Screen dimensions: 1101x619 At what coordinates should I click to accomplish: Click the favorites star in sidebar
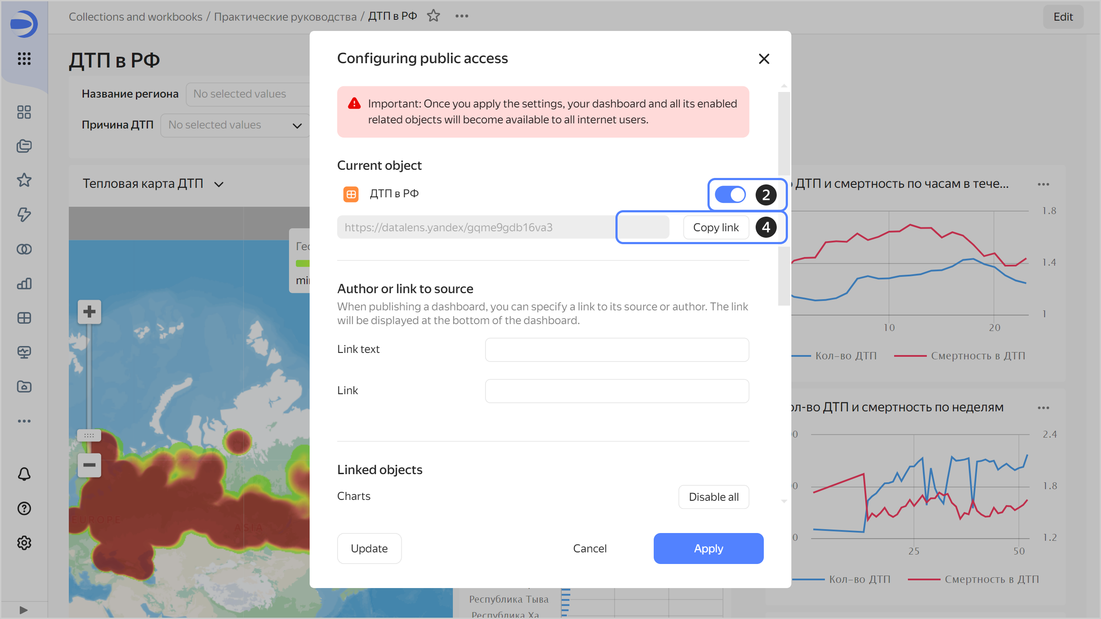24,180
